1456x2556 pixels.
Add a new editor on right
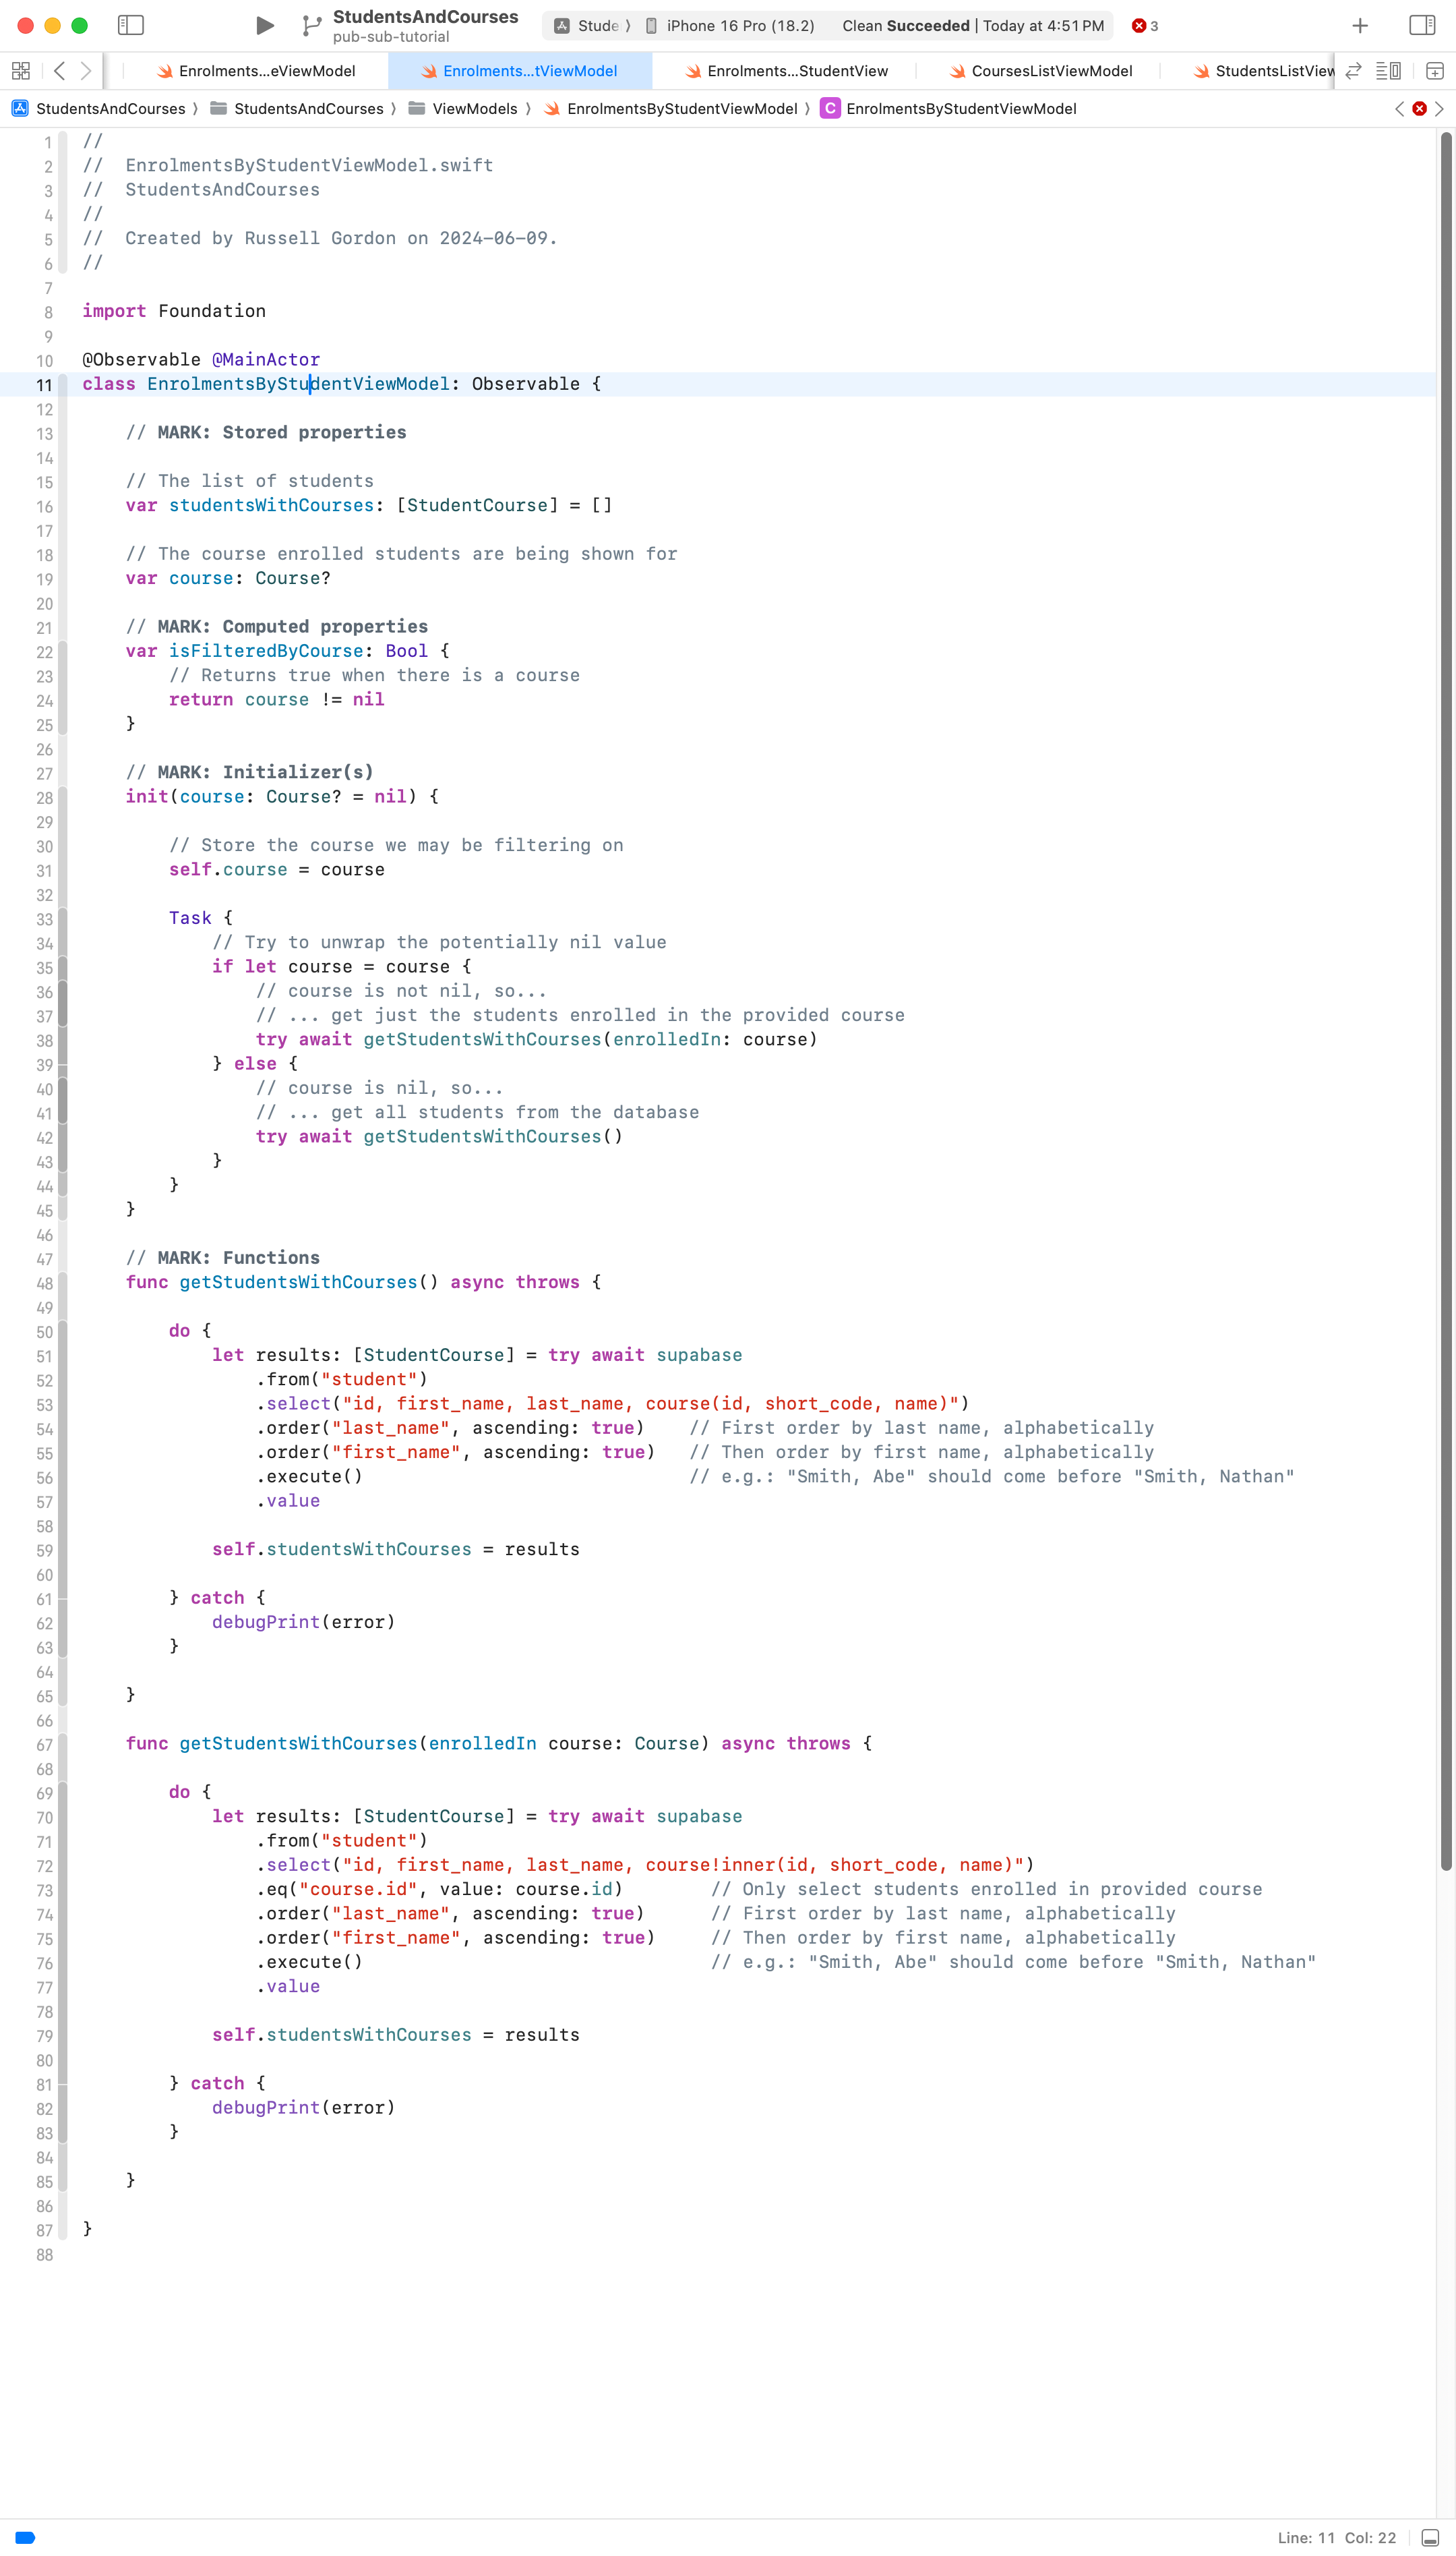coord(1434,71)
